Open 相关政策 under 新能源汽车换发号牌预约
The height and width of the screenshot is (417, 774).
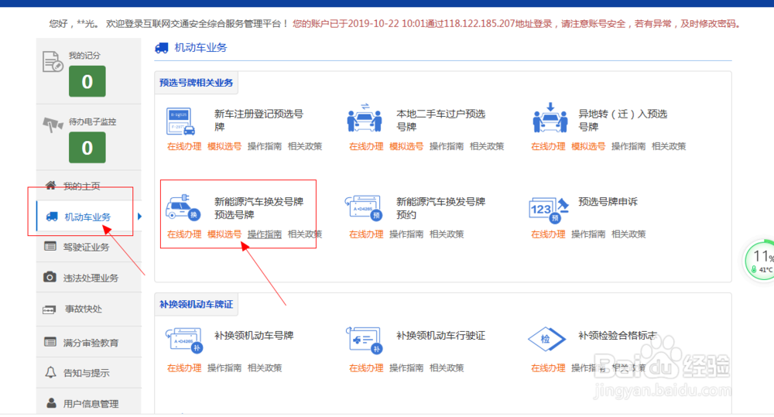pos(447,234)
